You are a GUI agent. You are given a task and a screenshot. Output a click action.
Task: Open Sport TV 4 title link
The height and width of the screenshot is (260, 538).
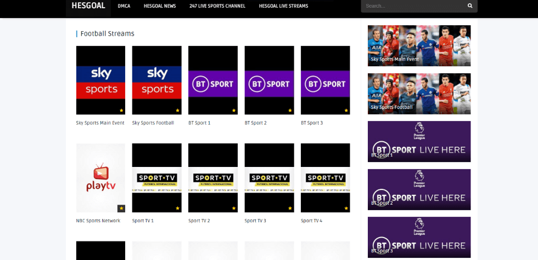312,221
